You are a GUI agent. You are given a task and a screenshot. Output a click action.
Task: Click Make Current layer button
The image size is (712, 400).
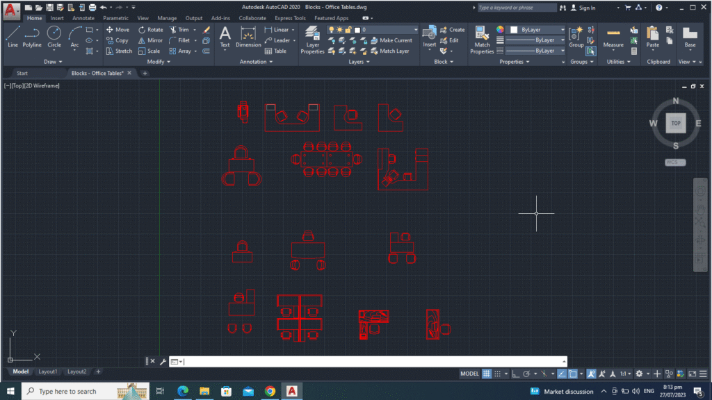coord(391,40)
